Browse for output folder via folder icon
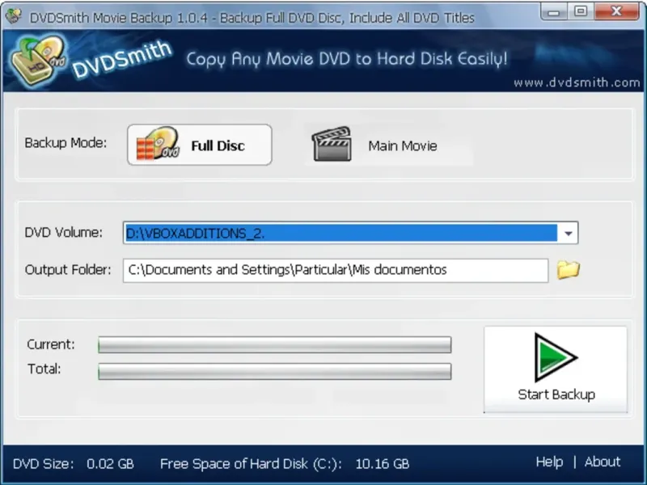Viewport: 647px width, 485px height. (x=569, y=270)
